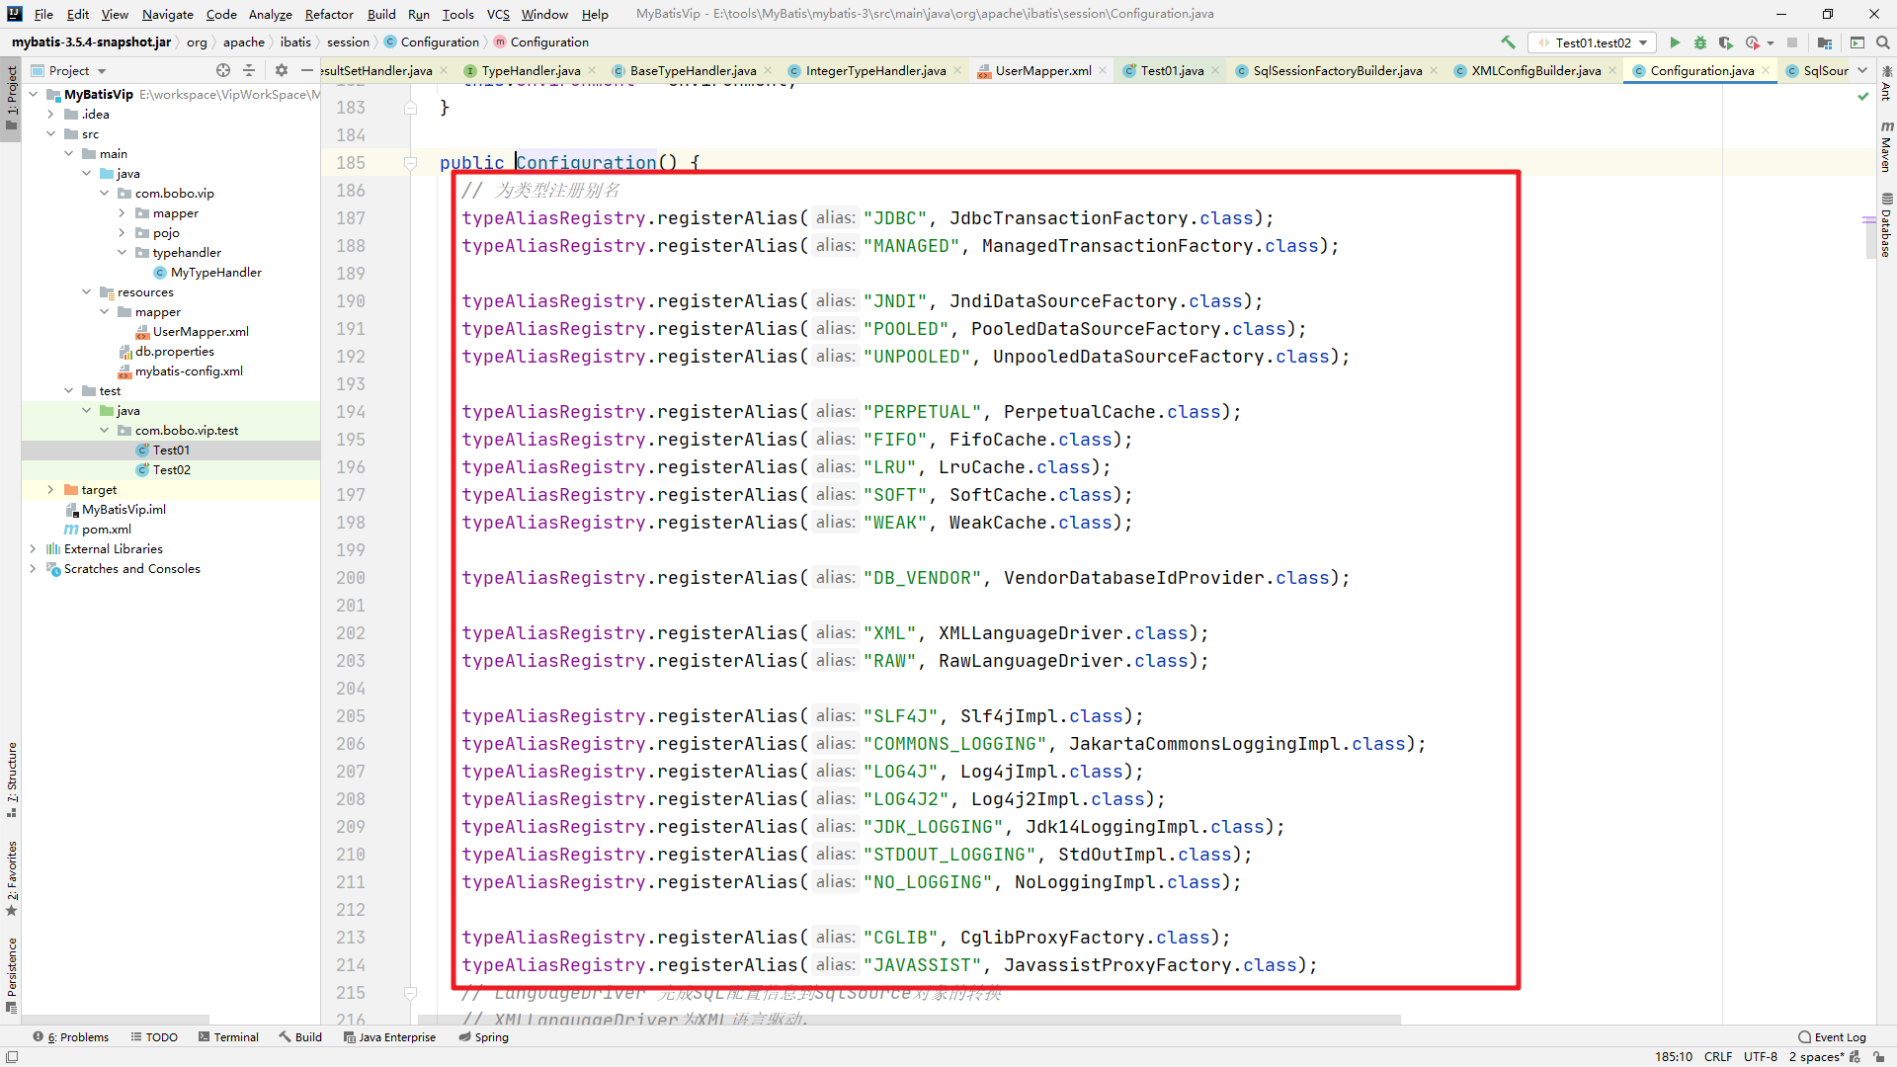
Task: Open the Event Log button
Action: click(1832, 1036)
